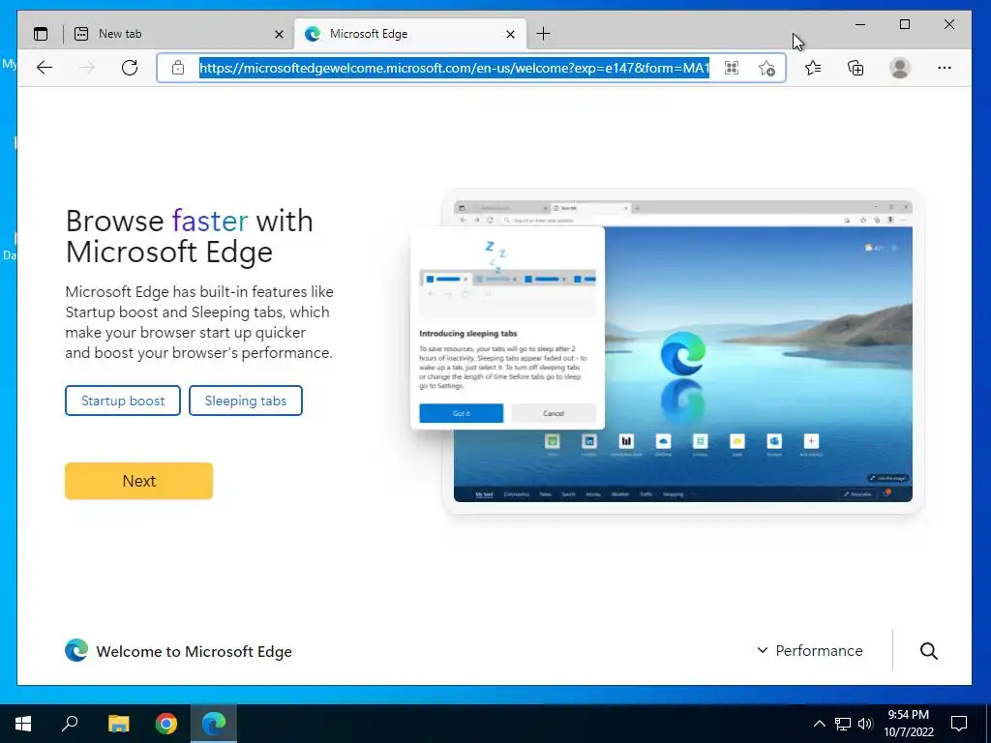Select Microsoft Edge taskbar icon
991x743 pixels.
(214, 724)
